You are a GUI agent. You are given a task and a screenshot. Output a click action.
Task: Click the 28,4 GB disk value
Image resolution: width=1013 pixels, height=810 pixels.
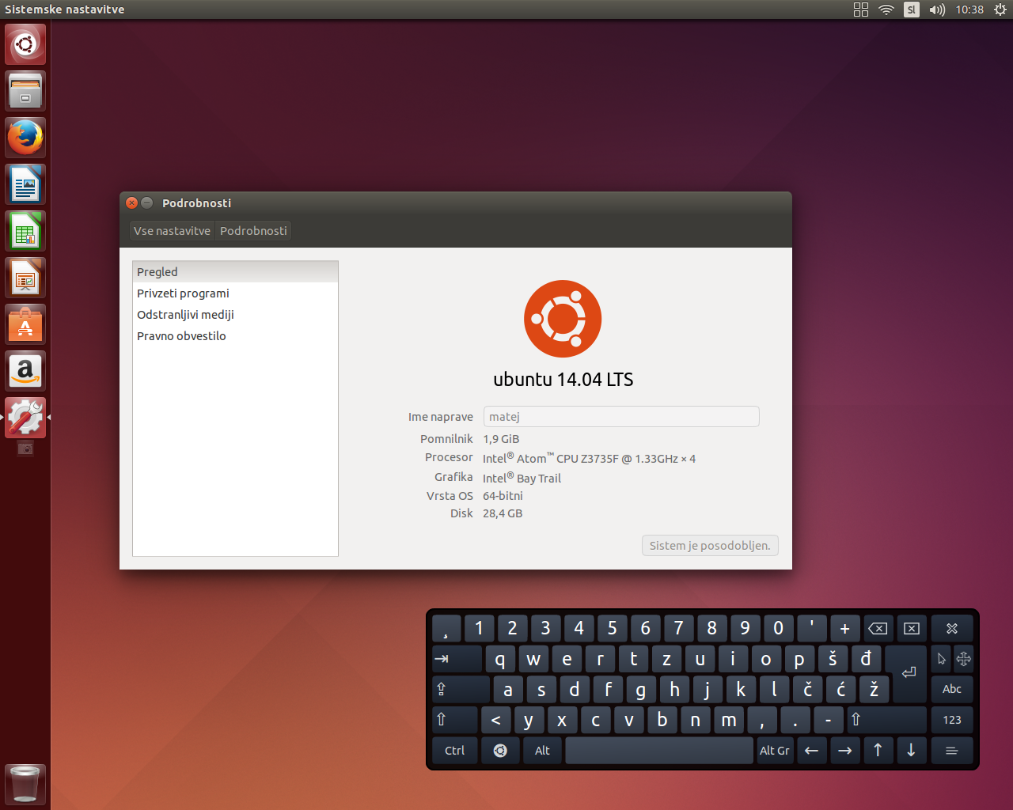tap(503, 513)
